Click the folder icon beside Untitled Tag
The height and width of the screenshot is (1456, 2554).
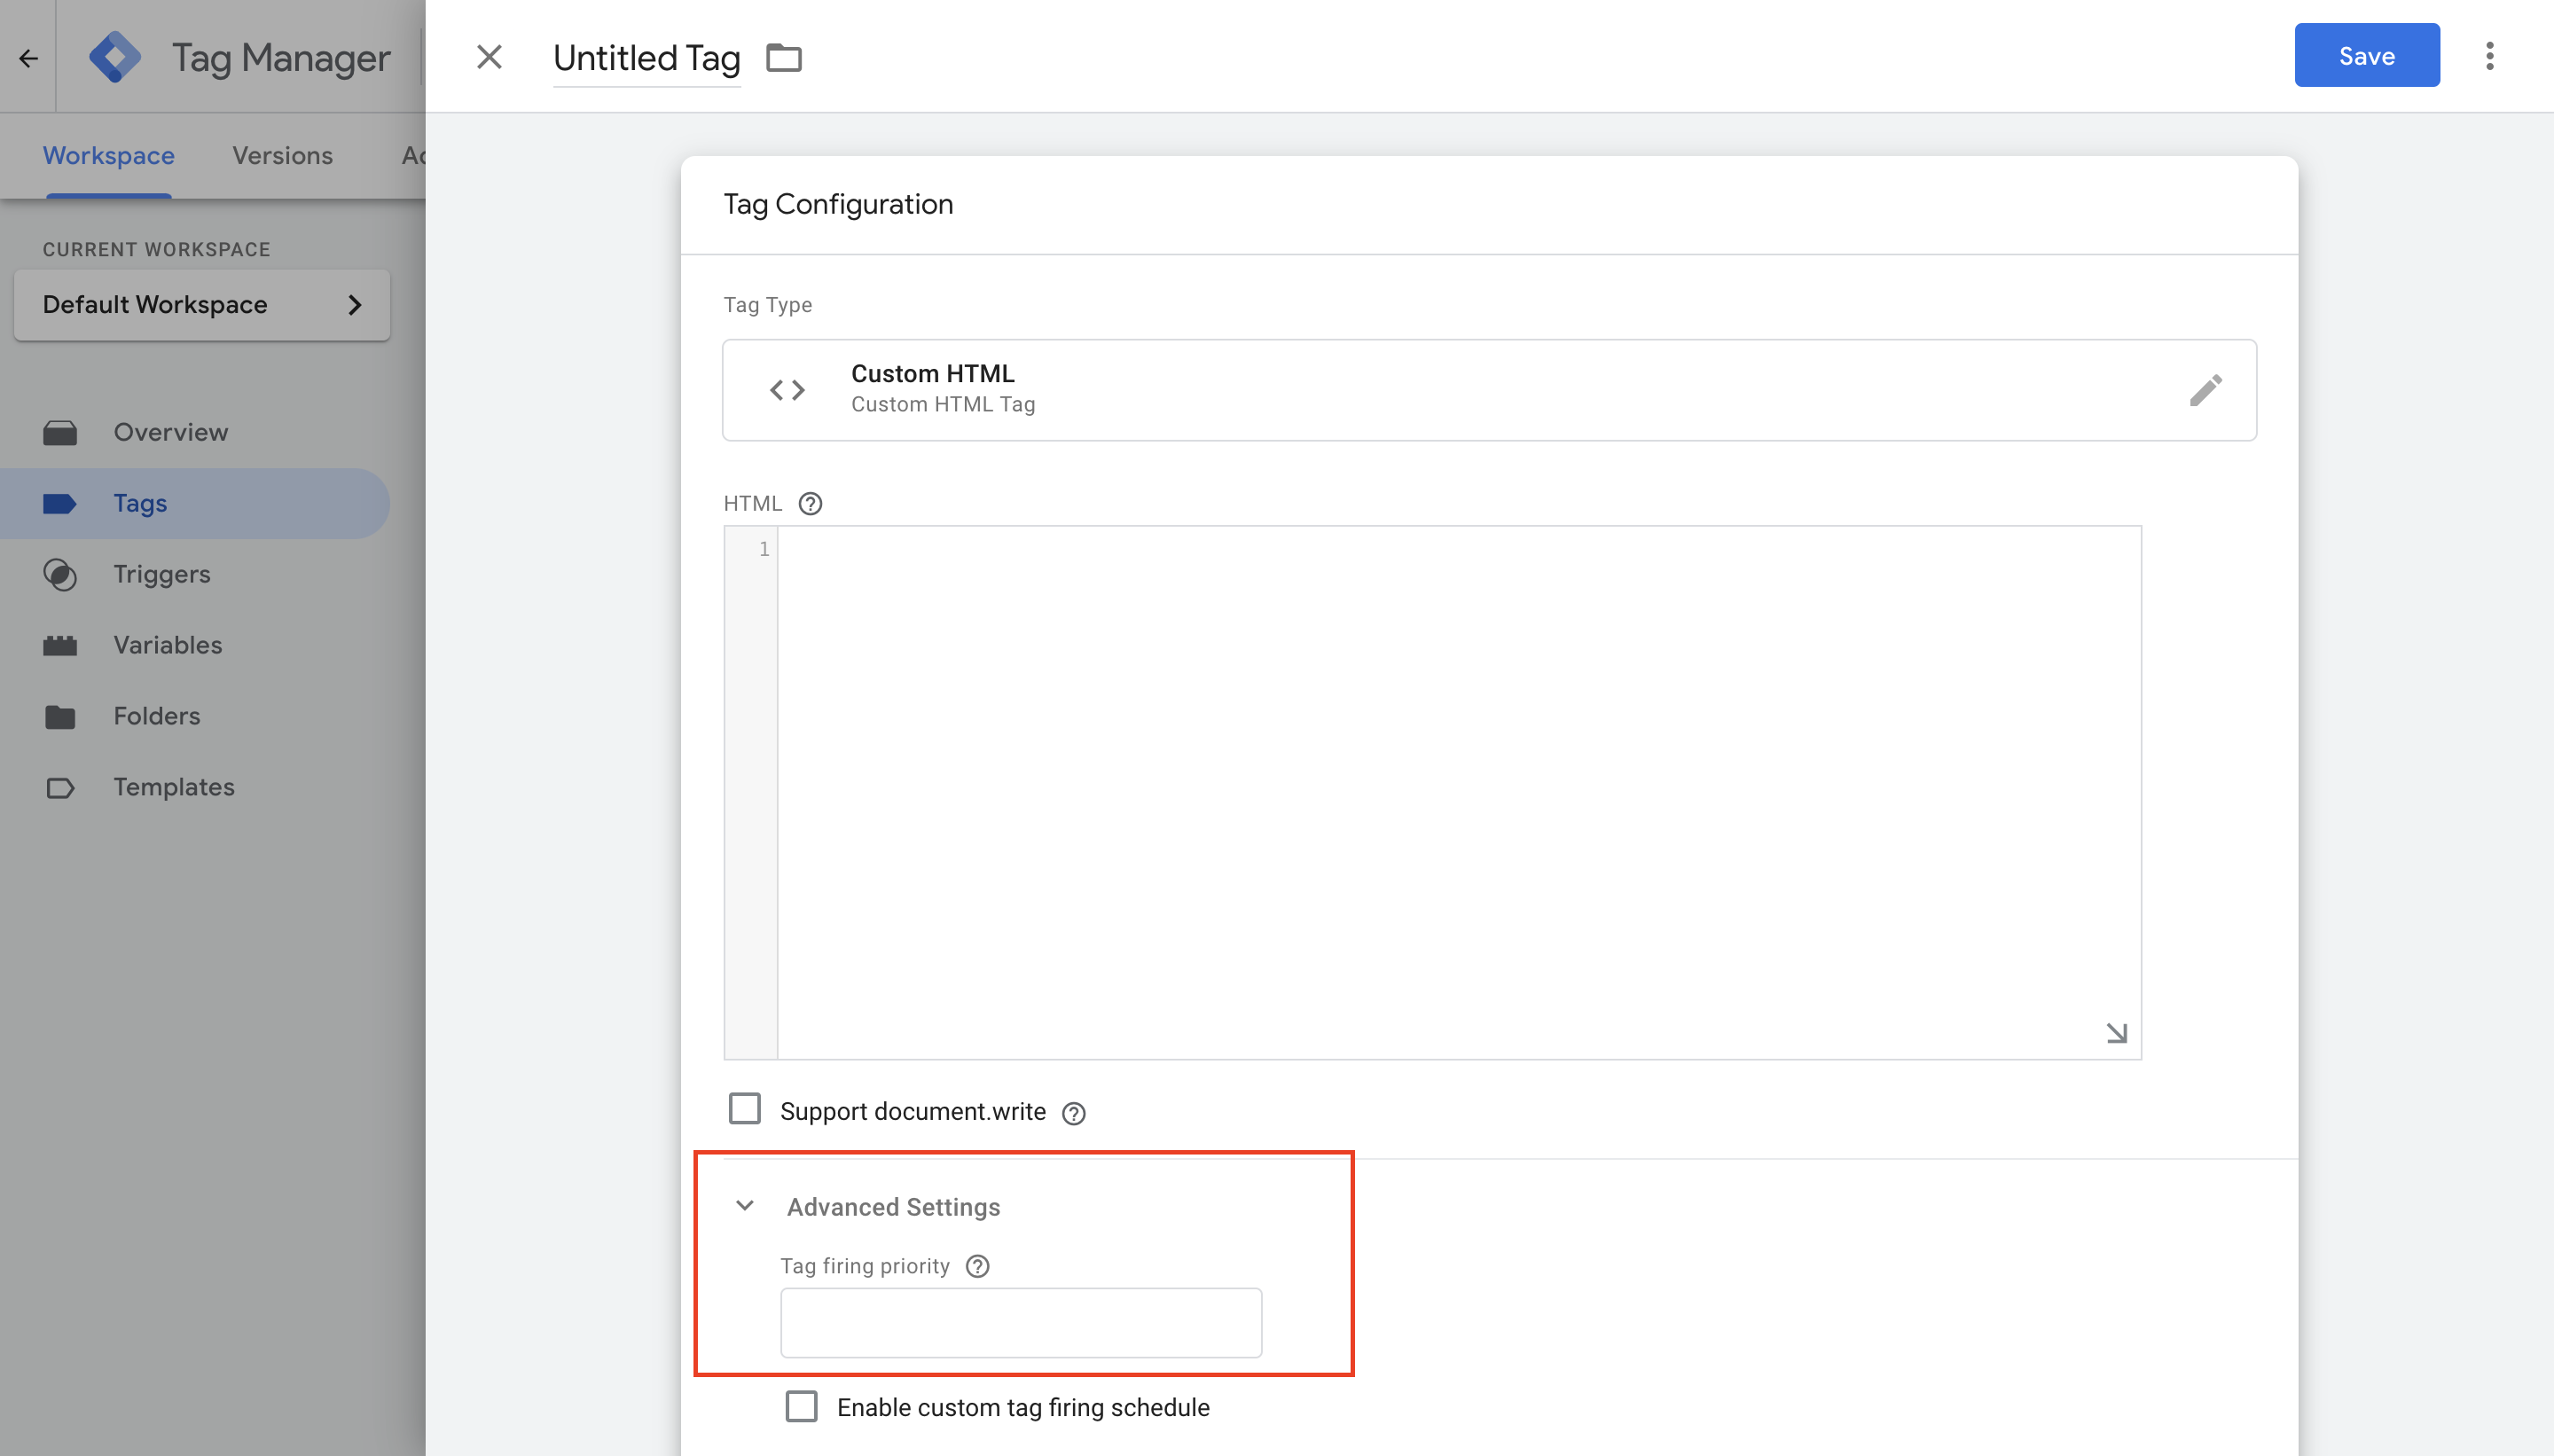783,58
